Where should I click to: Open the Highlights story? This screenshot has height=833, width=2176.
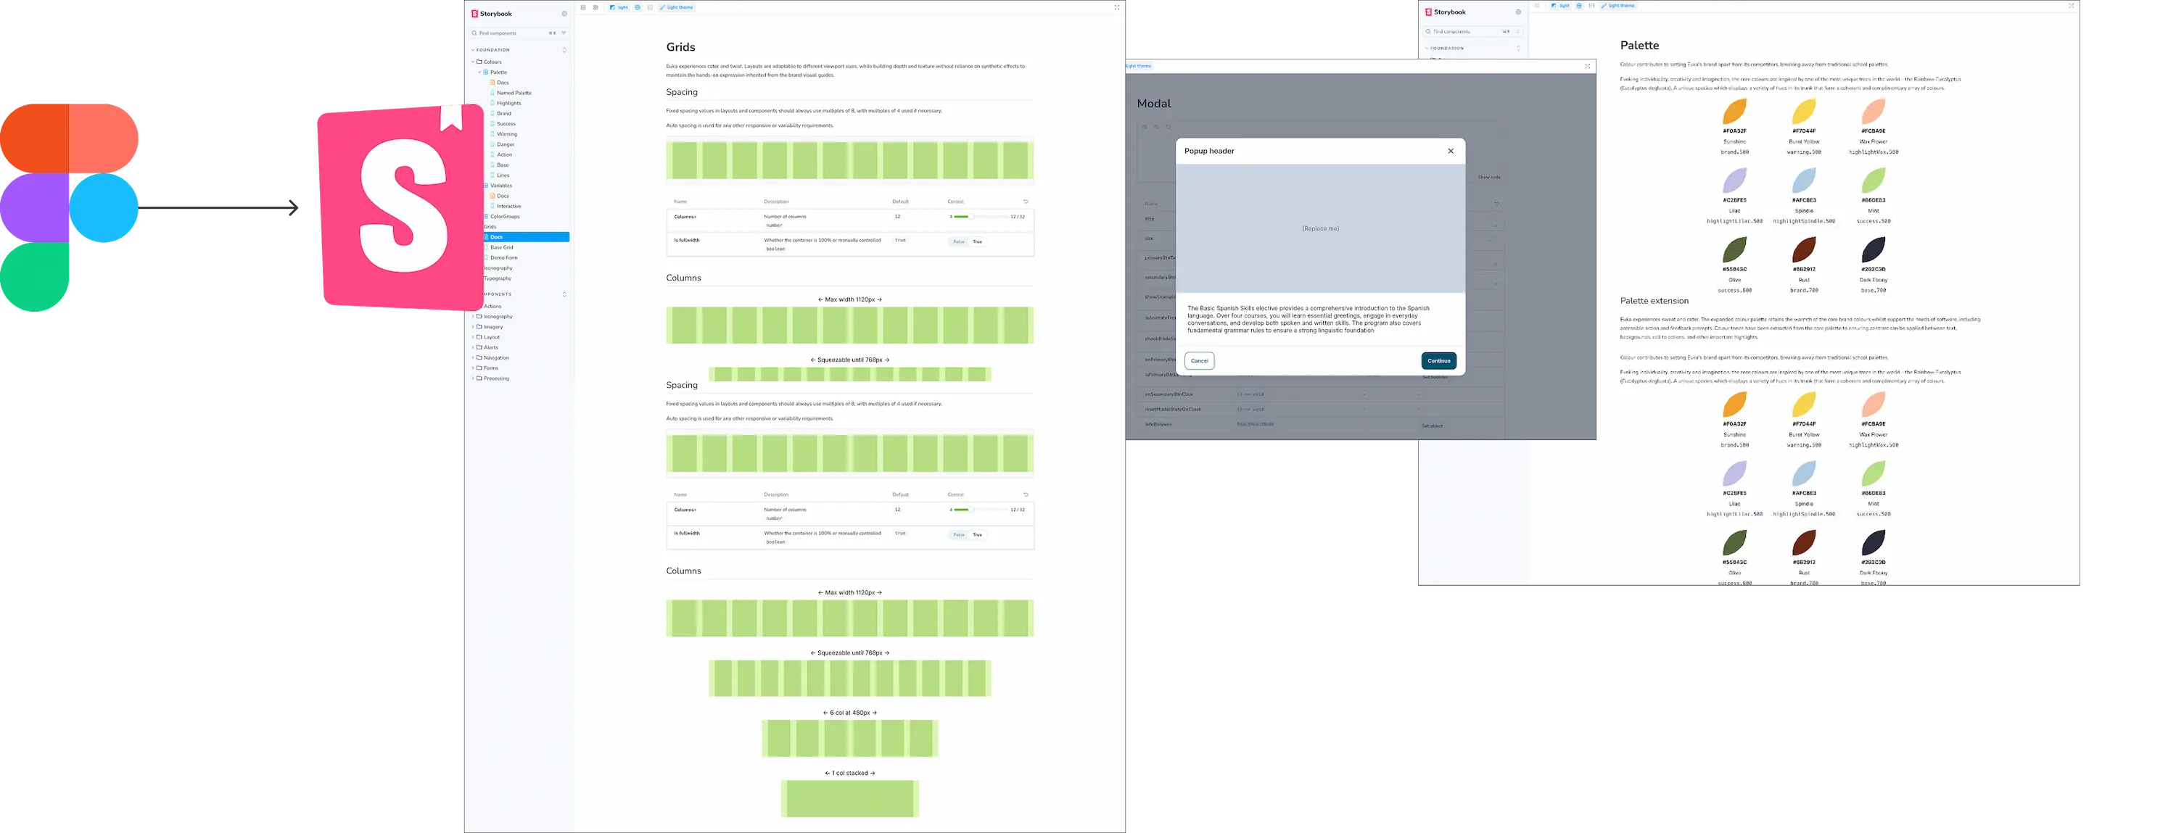(x=508, y=103)
